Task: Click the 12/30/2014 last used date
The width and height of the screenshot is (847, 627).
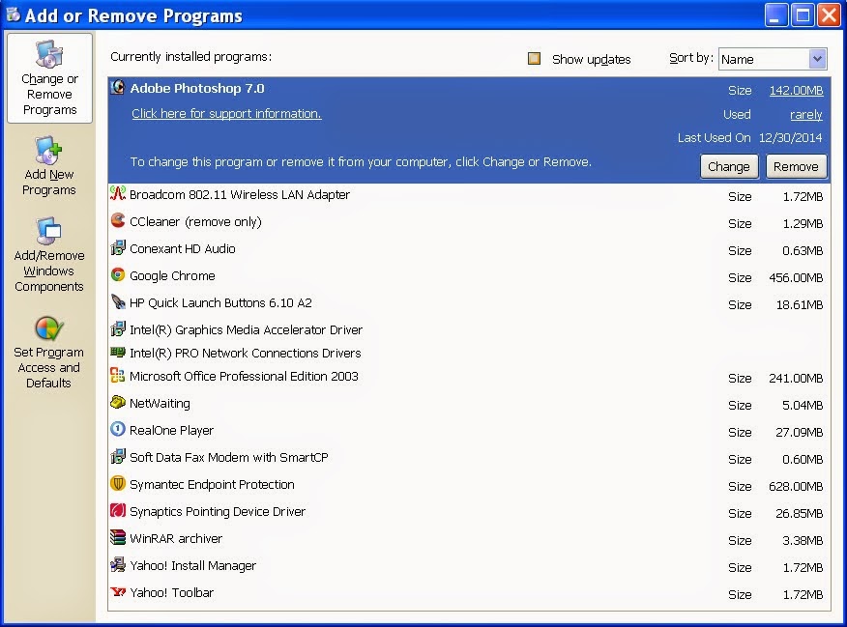Action: pyautogui.click(x=790, y=137)
